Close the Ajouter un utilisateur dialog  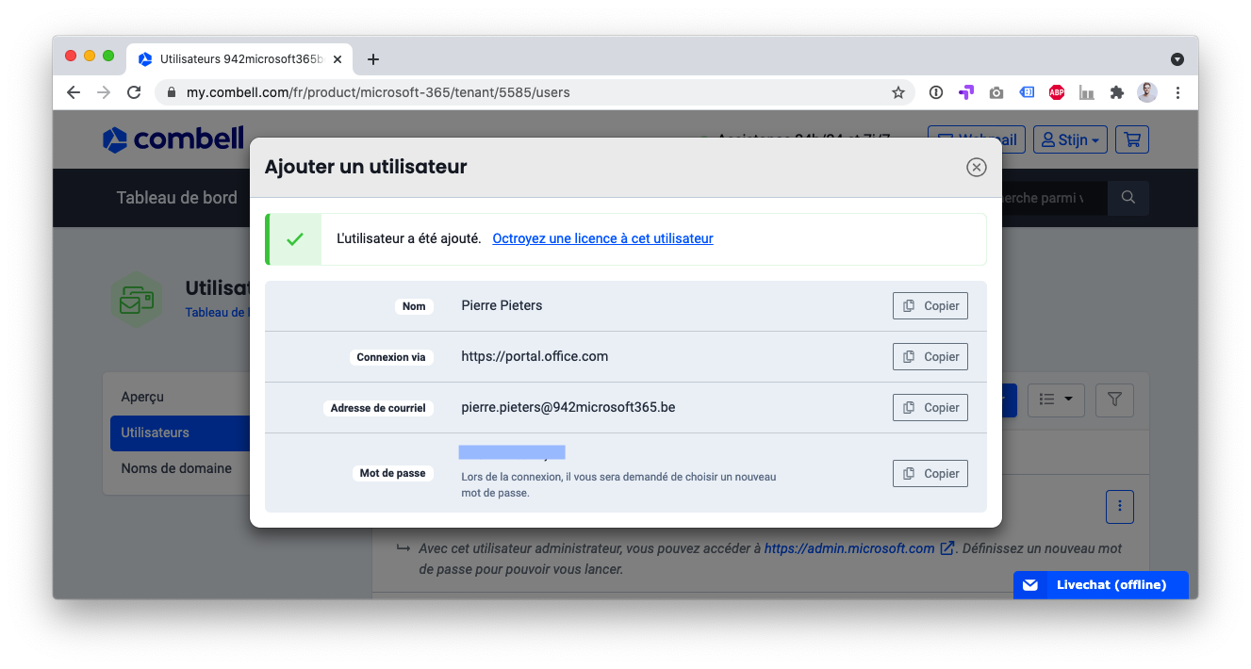976,167
